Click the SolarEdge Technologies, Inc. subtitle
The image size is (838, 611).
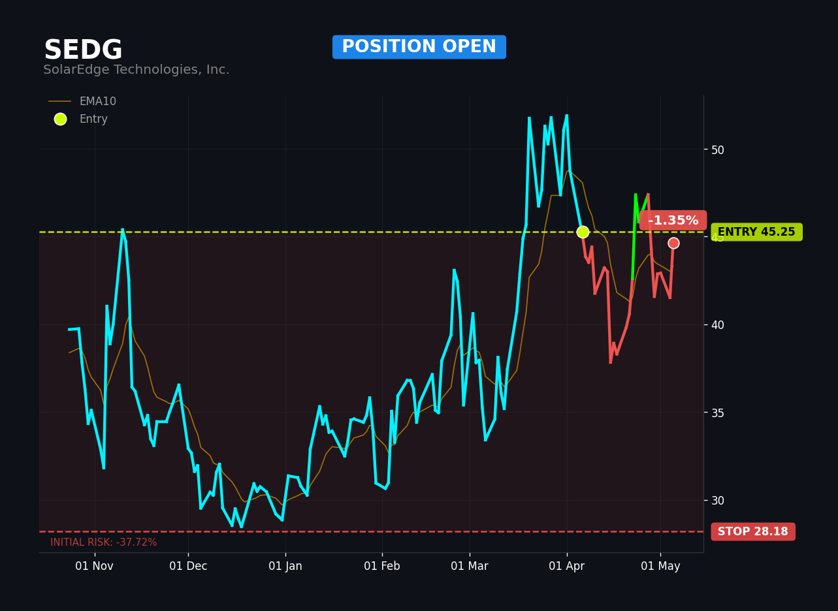(x=137, y=70)
